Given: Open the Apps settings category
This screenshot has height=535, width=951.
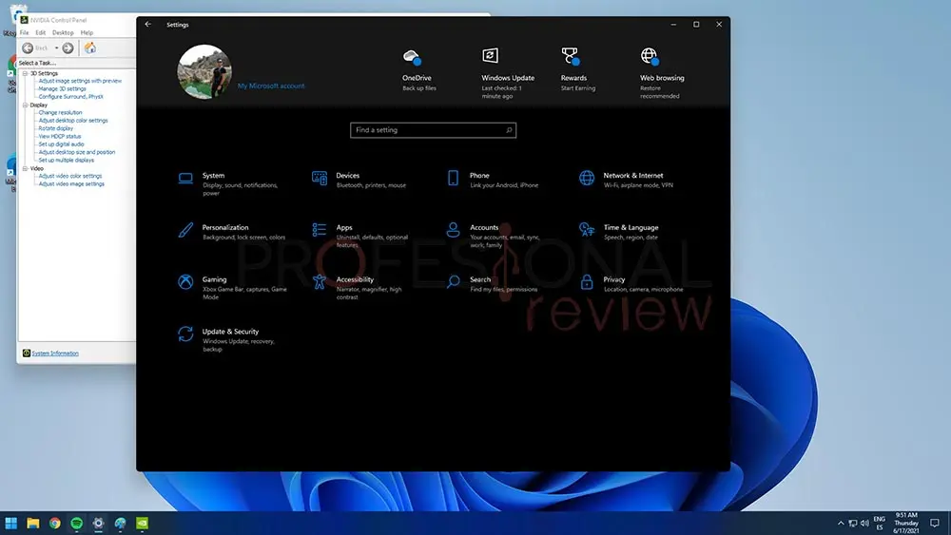Looking at the screenshot, I should pyautogui.click(x=360, y=236).
